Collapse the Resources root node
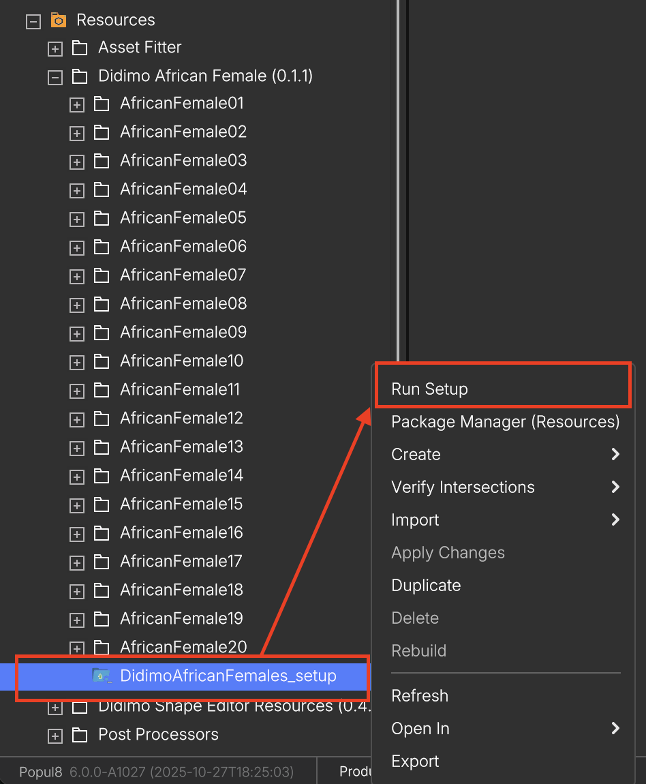The image size is (646, 784). pyautogui.click(x=33, y=22)
